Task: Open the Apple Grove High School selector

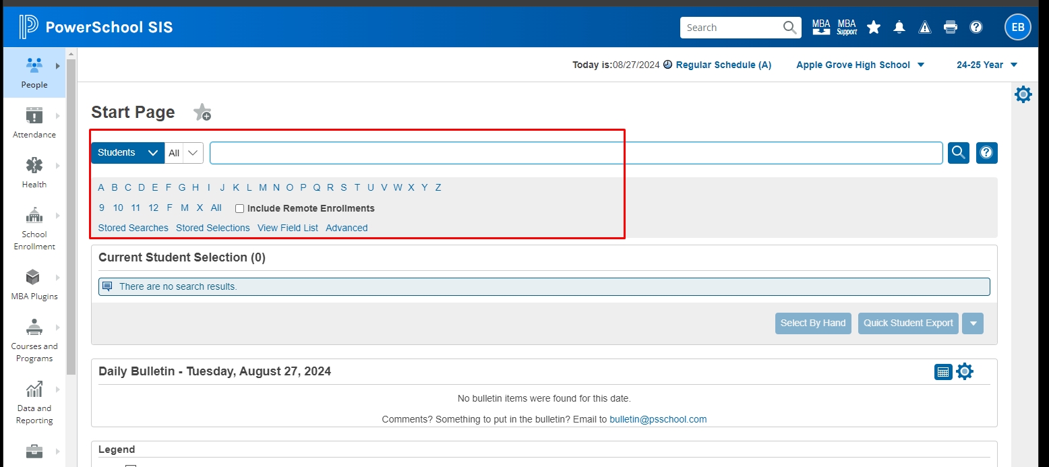Action: pyautogui.click(x=860, y=65)
